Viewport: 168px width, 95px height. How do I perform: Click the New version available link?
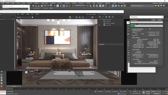91,14
